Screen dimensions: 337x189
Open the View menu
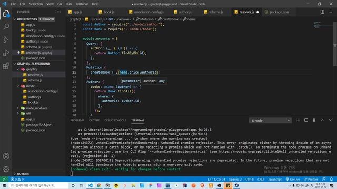coord(50,4)
